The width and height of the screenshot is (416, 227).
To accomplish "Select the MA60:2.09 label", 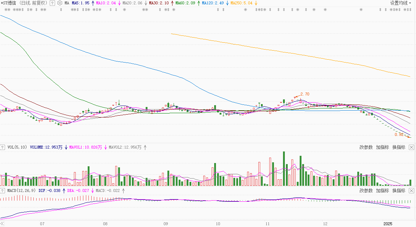I will coord(186,3).
